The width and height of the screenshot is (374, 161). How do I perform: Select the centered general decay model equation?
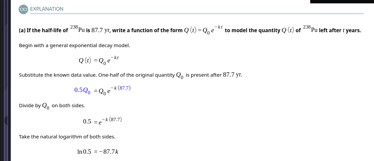(99, 60)
